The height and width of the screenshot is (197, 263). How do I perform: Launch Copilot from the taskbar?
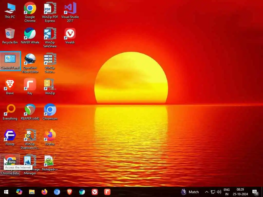point(19,192)
